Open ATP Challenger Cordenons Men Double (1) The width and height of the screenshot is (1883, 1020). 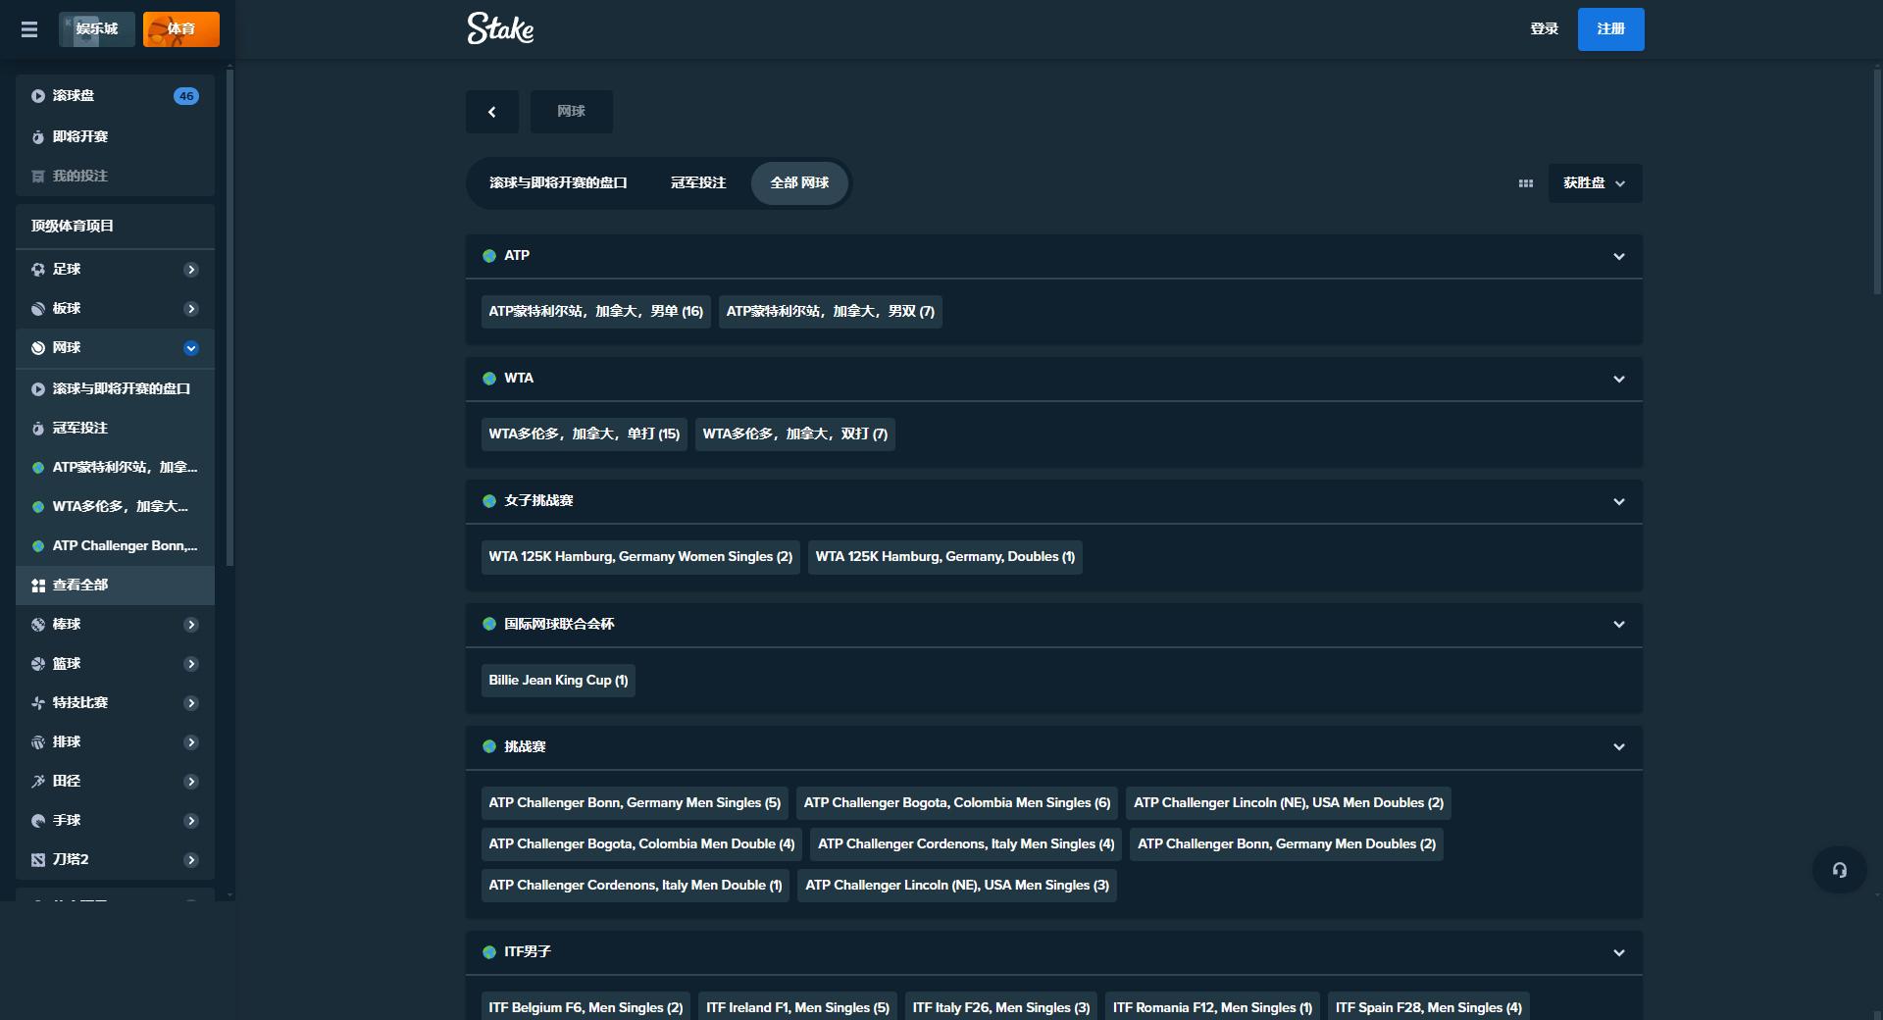tap(635, 886)
